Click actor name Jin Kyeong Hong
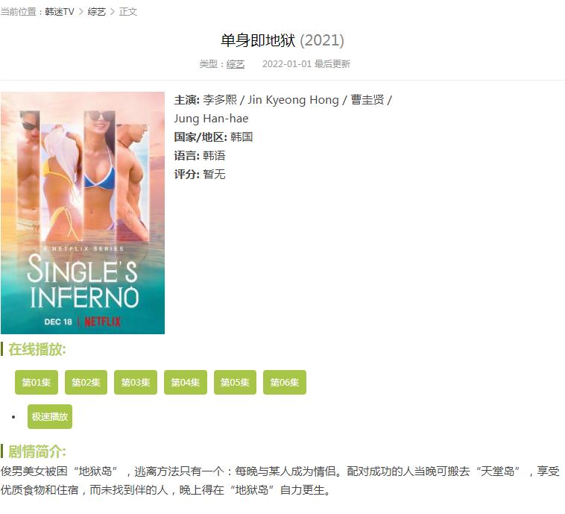Screen dimensions: 565x514 [x=294, y=99]
